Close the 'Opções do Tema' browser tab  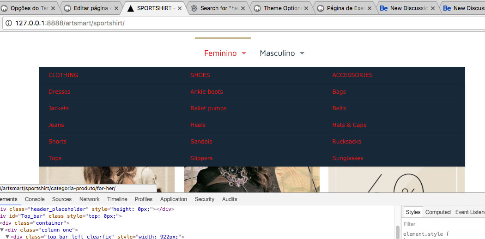coord(53,8)
